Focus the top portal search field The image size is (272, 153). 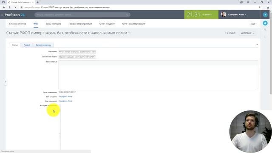coord(82,15)
